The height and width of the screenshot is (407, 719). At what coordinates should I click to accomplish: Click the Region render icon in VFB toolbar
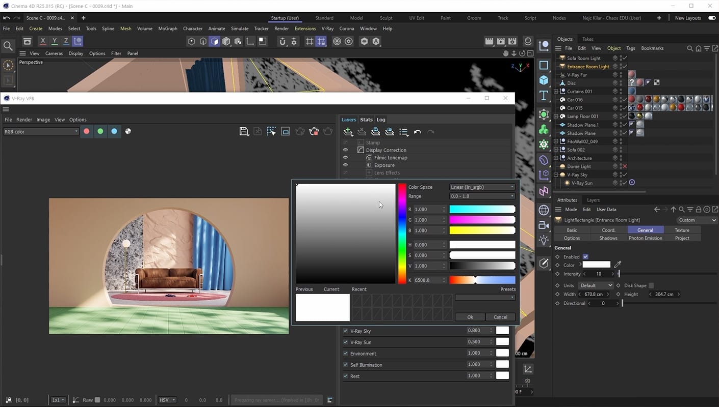286,131
